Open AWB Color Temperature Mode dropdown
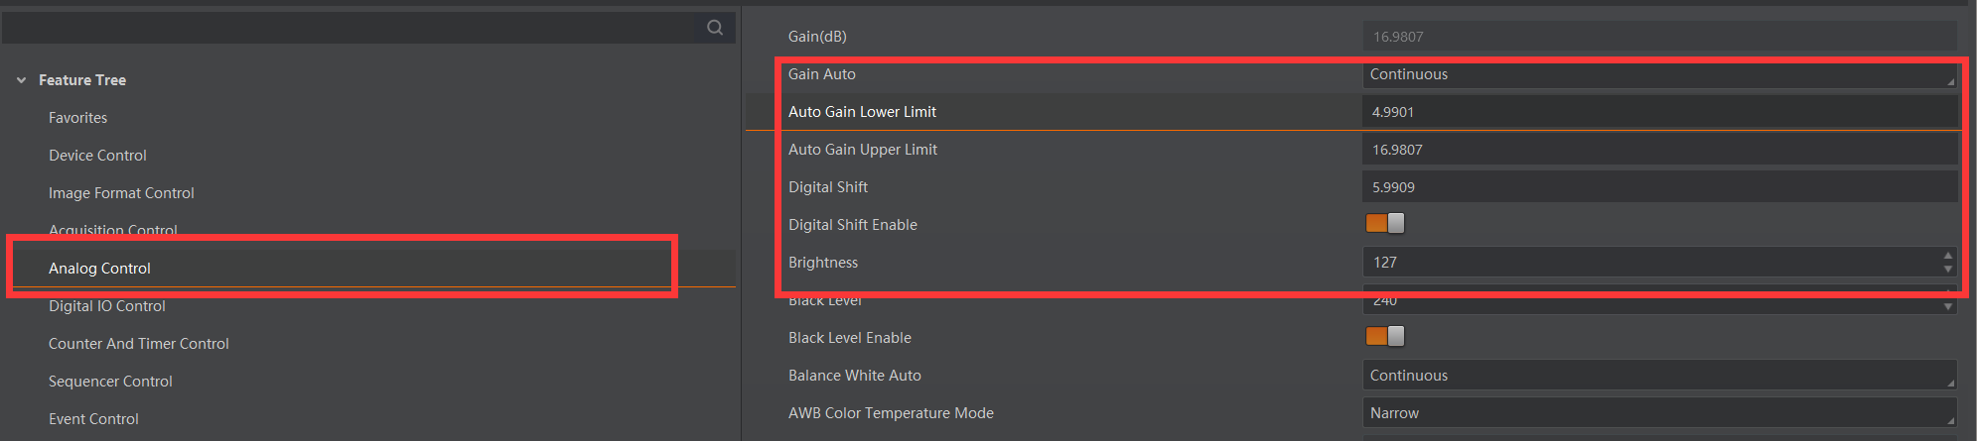This screenshot has height=441, width=1977. pyautogui.click(x=1658, y=413)
